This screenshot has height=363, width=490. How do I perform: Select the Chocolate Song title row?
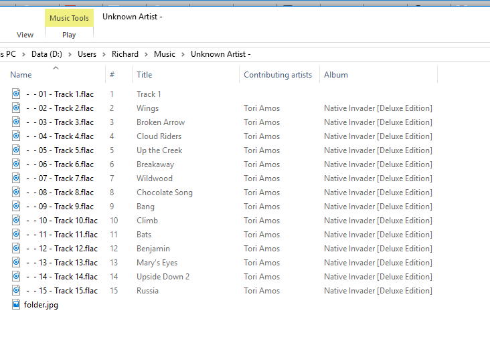coord(165,193)
